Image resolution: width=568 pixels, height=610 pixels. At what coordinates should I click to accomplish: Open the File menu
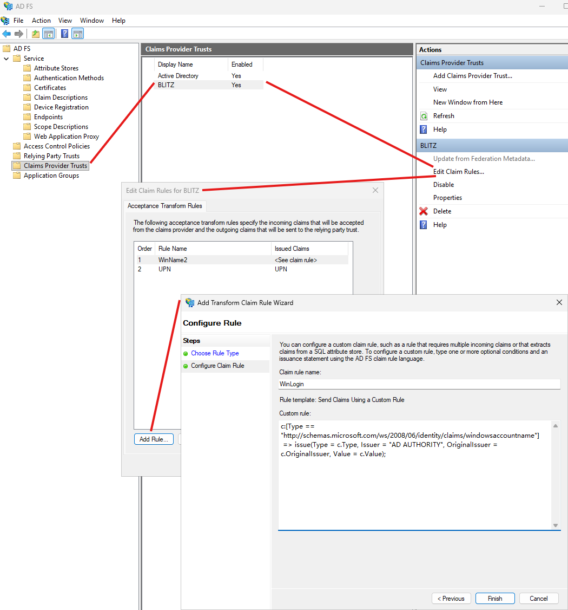(18, 21)
